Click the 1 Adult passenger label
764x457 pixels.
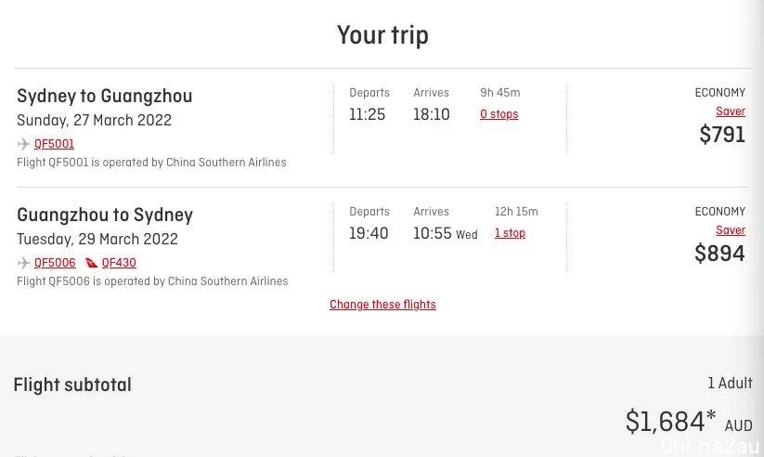(x=730, y=383)
